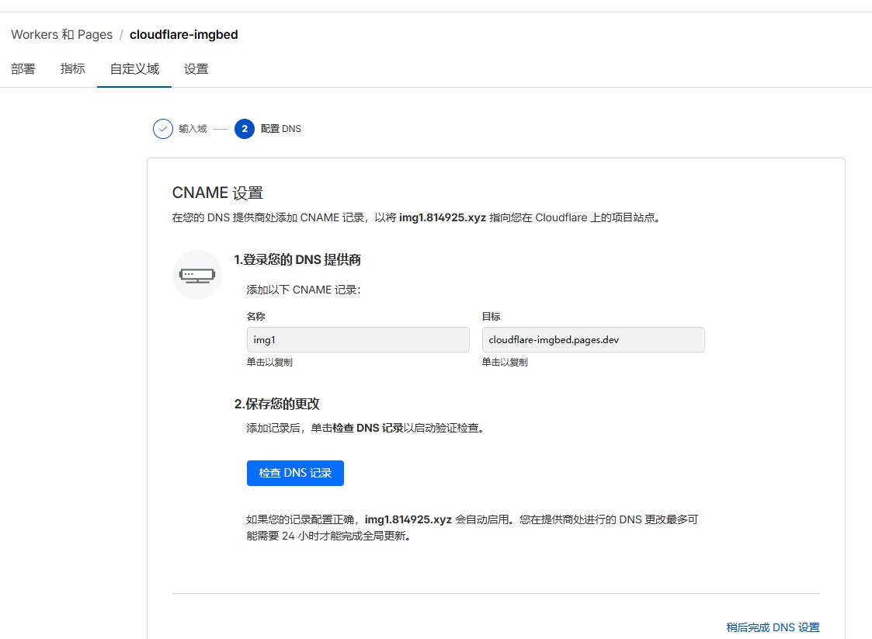Go to the 设置 tab
The image size is (872, 639).
coord(196,69)
